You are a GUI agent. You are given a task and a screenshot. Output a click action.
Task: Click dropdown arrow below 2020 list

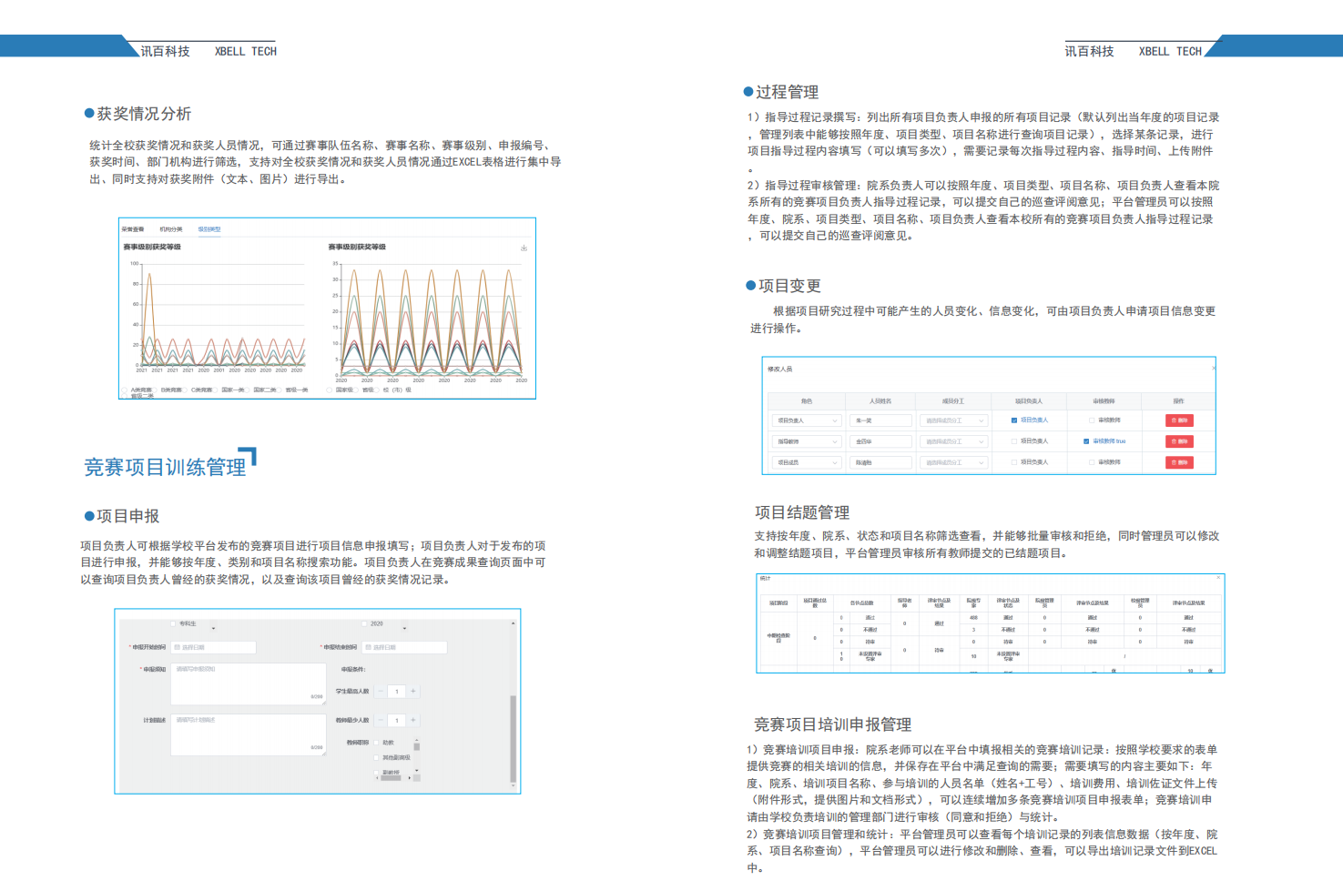tap(404, 628)
